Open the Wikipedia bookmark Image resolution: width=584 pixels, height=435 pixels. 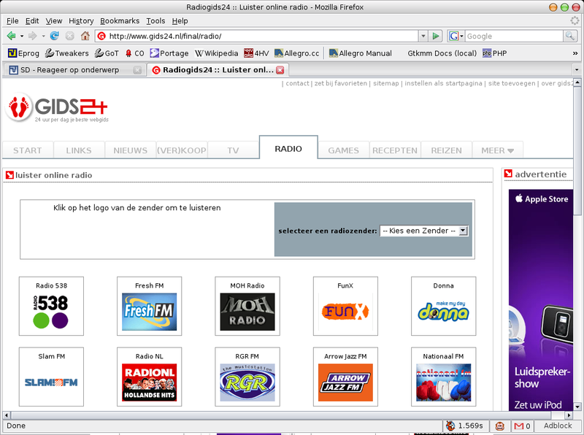(216, 53)
